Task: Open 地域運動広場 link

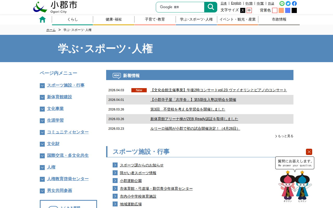Action: (x=131, y=204)
